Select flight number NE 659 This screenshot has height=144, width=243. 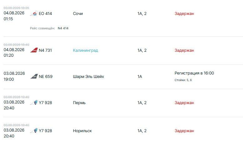click(46, 76)
